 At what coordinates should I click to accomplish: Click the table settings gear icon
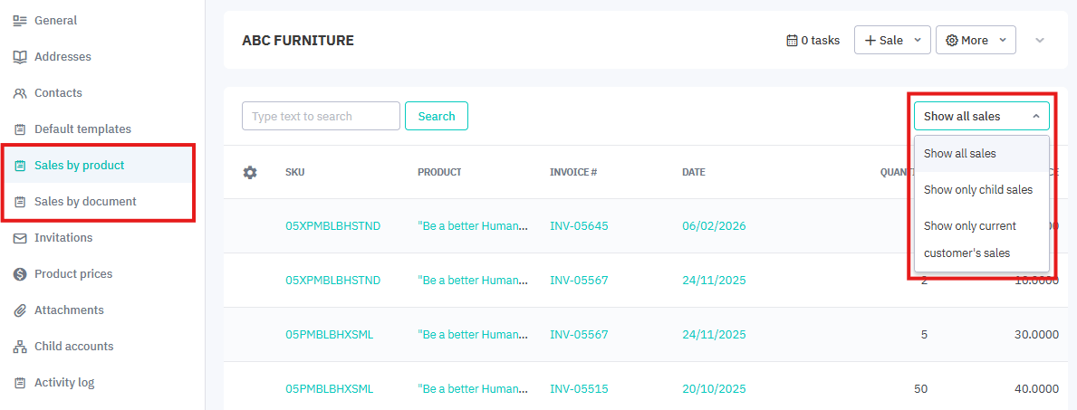250,172
